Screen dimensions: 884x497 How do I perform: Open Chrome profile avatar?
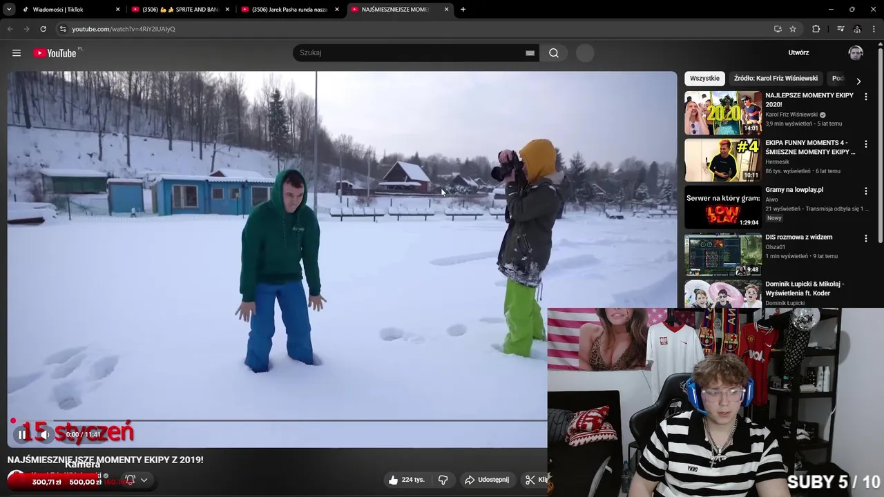[x=857, y=29]
